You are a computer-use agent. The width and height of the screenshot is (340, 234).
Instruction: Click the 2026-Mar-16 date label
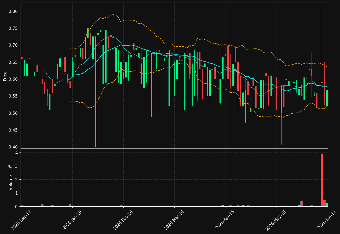[174, 220]
